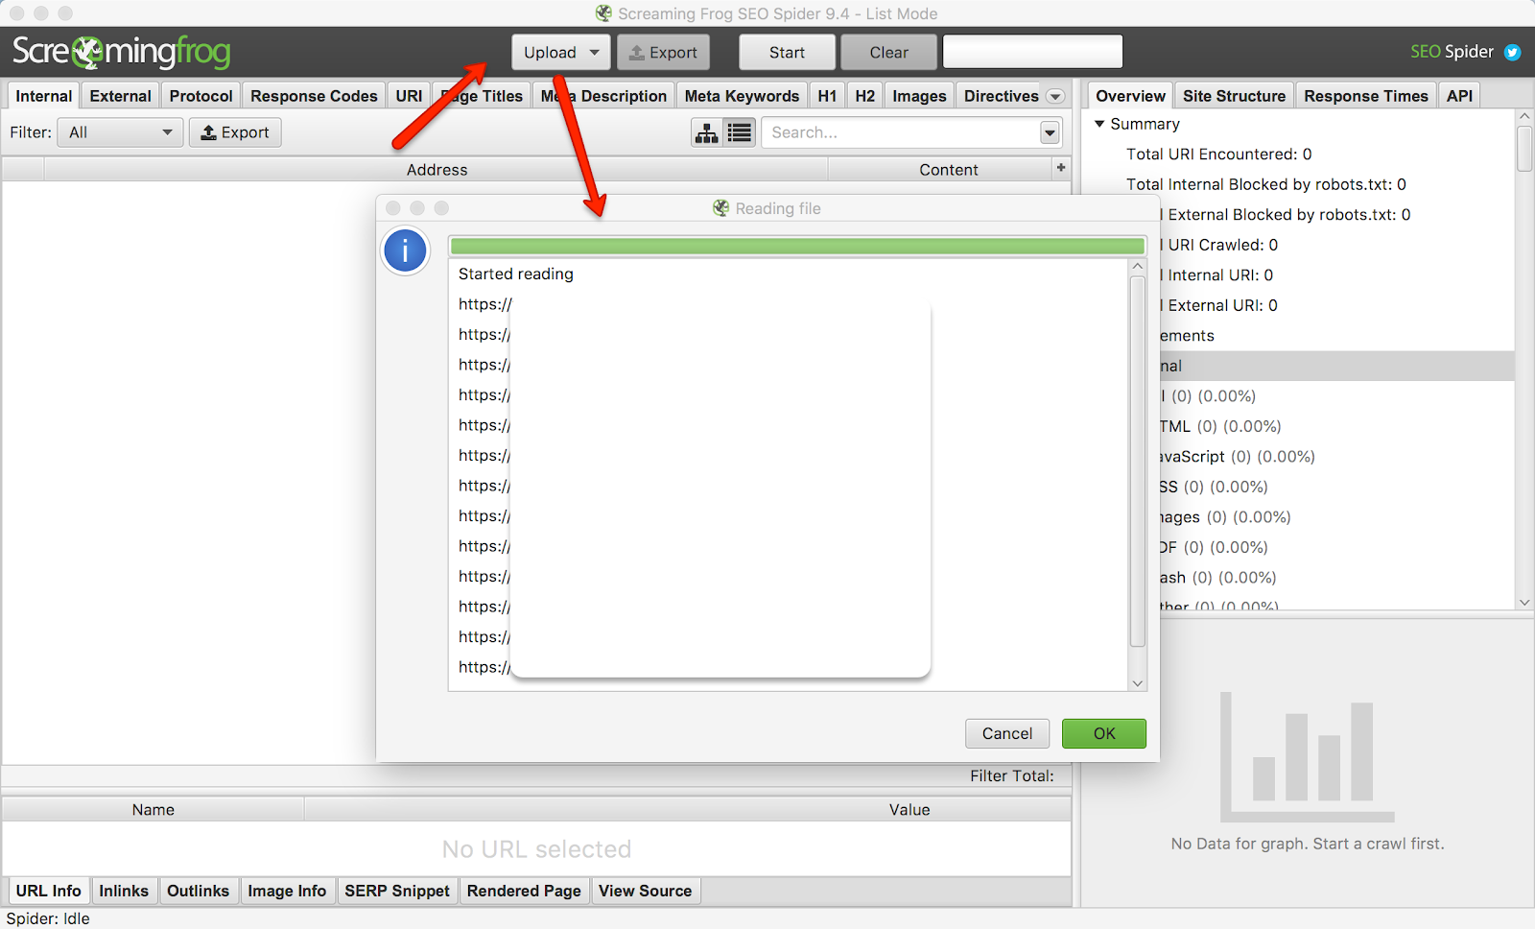Screen dimensions: 1535x929
Task: Switch to list view icon
Action: (x=740, y=132)
